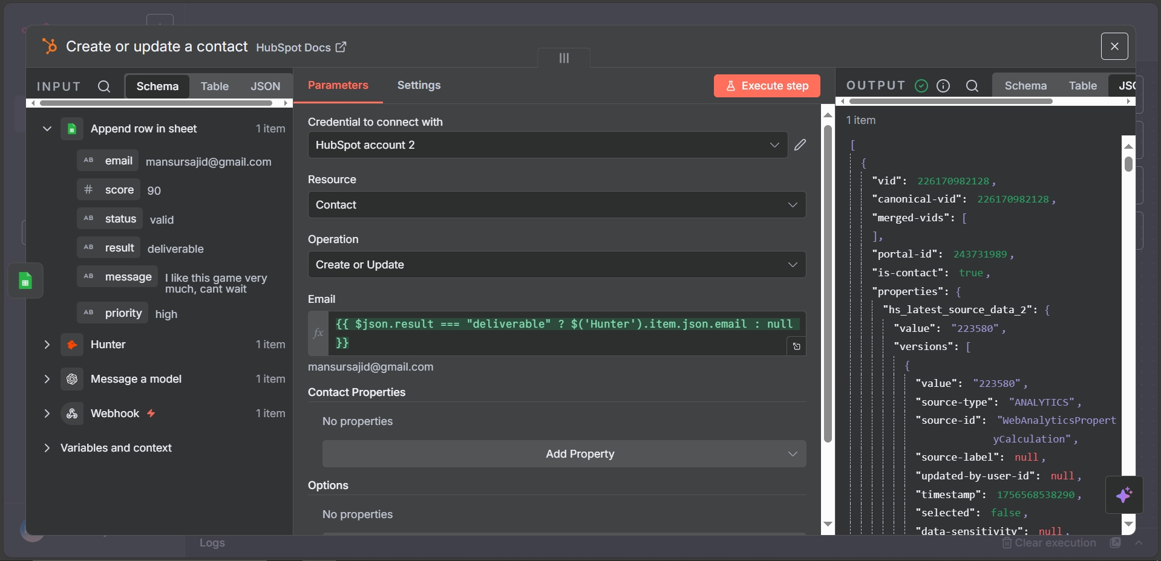
Task: Click the Google Sheets icon for Append row
Action: click(x=72, y=129)
